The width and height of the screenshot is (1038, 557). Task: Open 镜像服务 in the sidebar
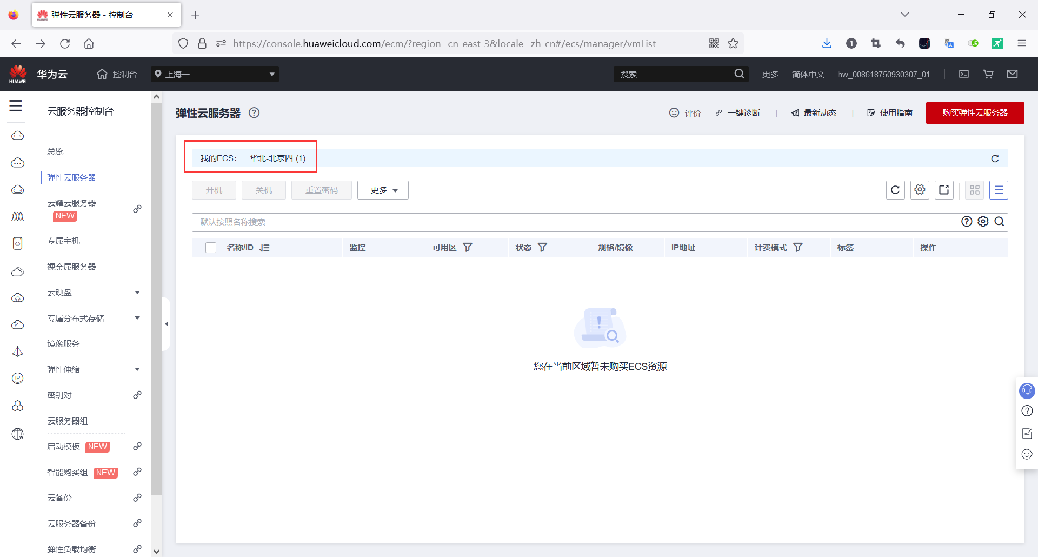tap(63, 343)
